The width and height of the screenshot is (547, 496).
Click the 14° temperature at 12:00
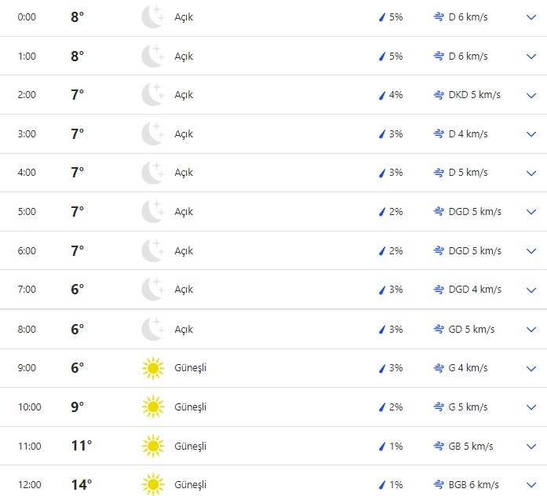[x=81, y=484]
